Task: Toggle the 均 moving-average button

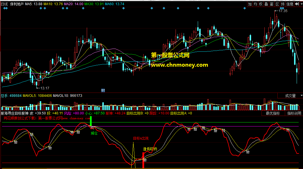Action: click(255, 4)
